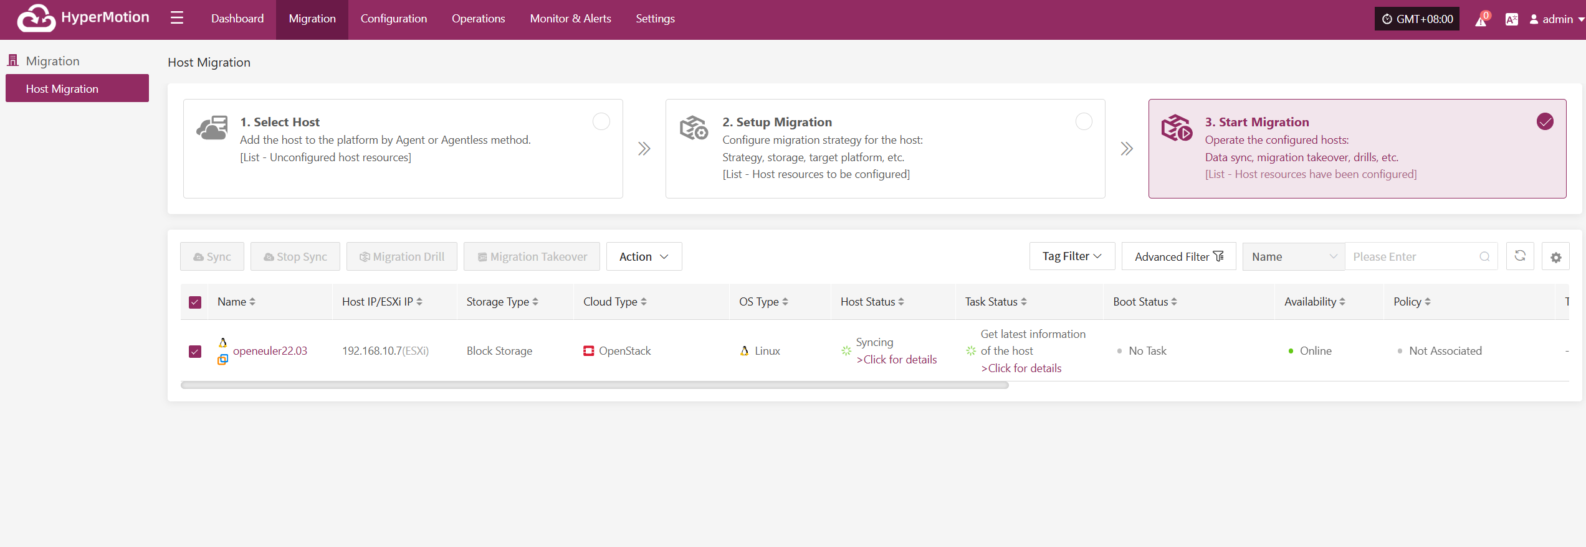Screen dimensions: 1586x547
Task: Click the Sync button
Action: click(212, 256)
